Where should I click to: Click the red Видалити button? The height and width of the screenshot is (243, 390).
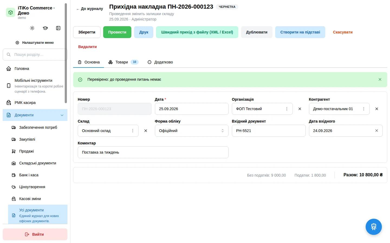click(87, 47)
